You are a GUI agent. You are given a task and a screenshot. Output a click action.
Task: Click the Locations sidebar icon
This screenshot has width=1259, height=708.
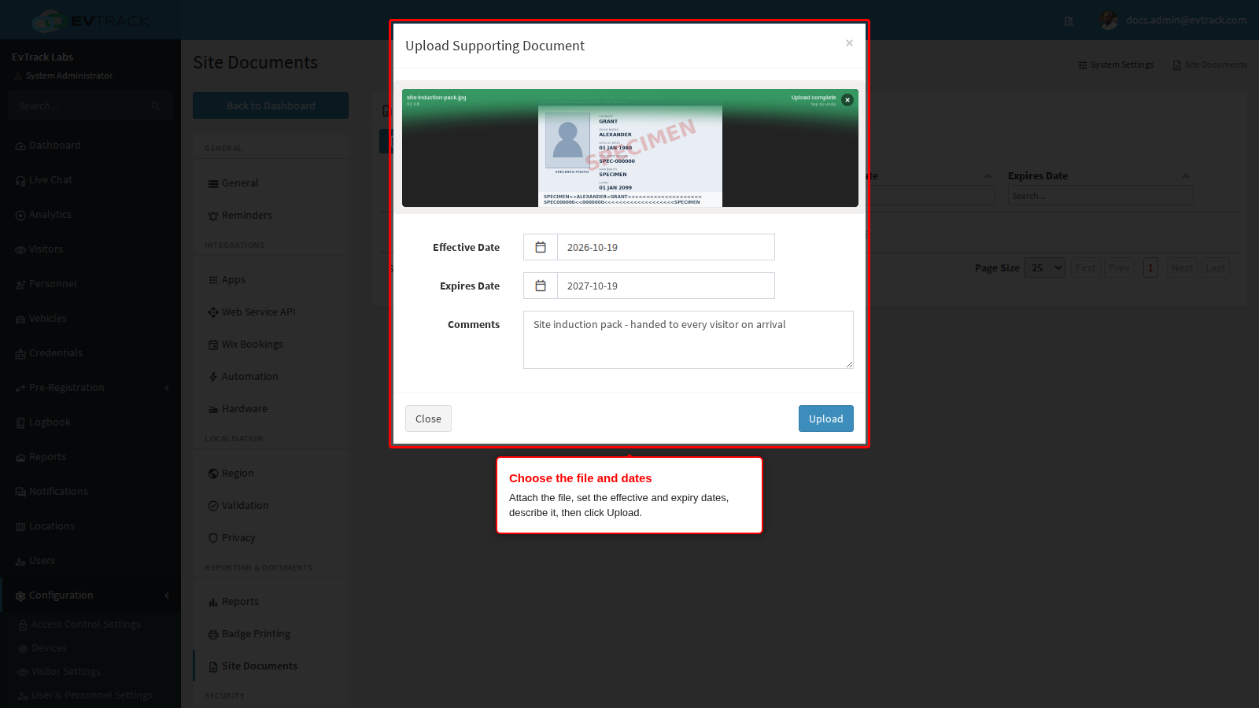20,527
